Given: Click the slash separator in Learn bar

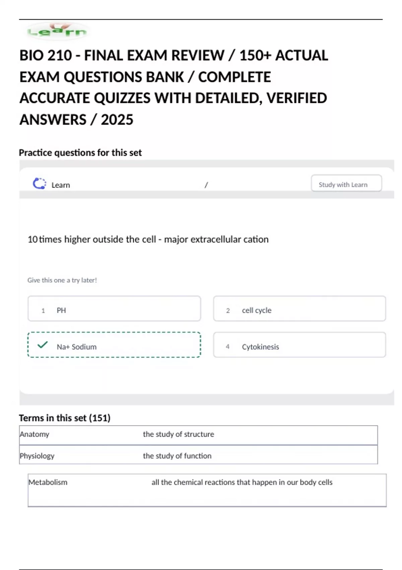Looking at the screenshot, I should click(x=206, y=185).
